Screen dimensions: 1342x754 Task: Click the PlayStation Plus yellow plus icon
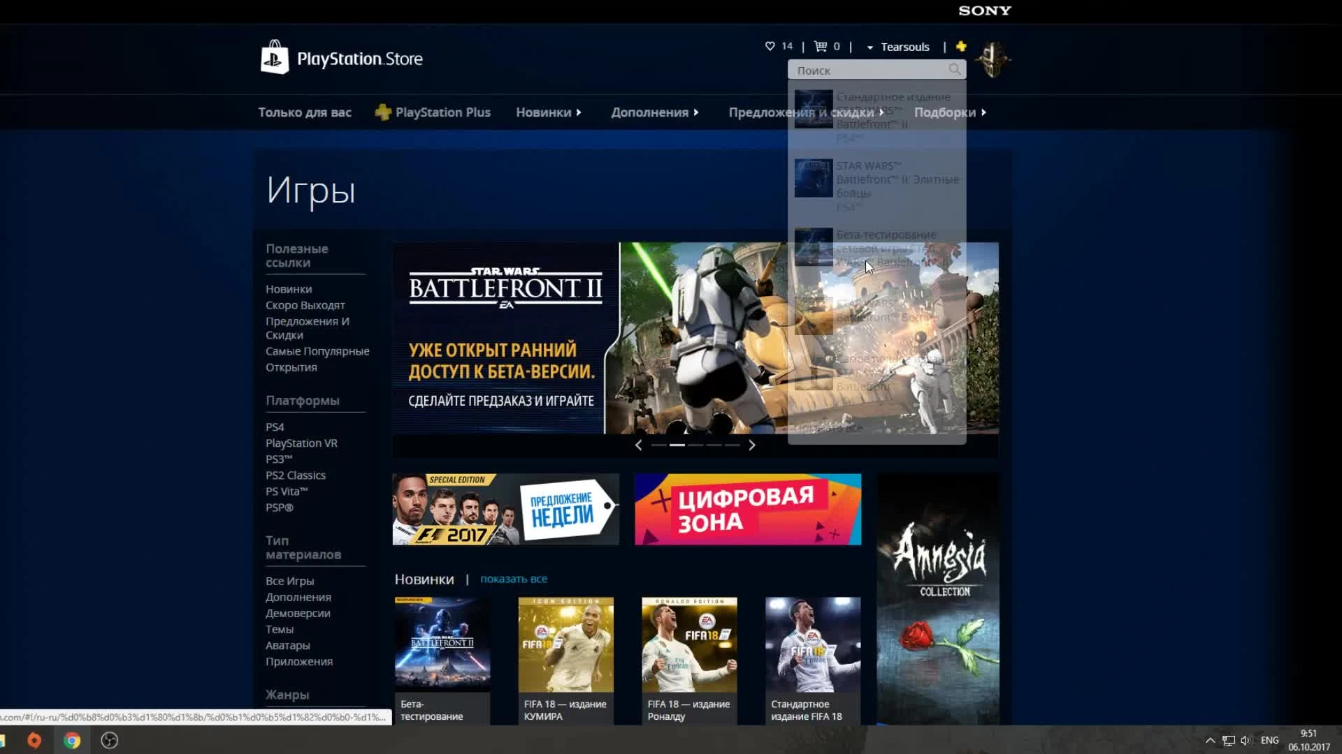[x=961, y=46]
